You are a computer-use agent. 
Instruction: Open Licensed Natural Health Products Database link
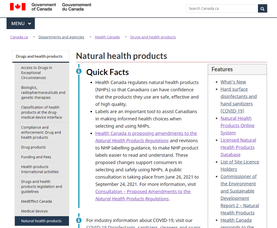tap(238, 147)
